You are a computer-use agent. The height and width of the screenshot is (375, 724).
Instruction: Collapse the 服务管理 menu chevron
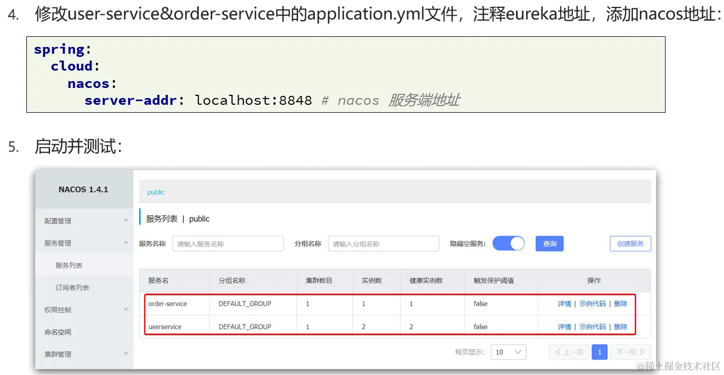coord(125,243)
